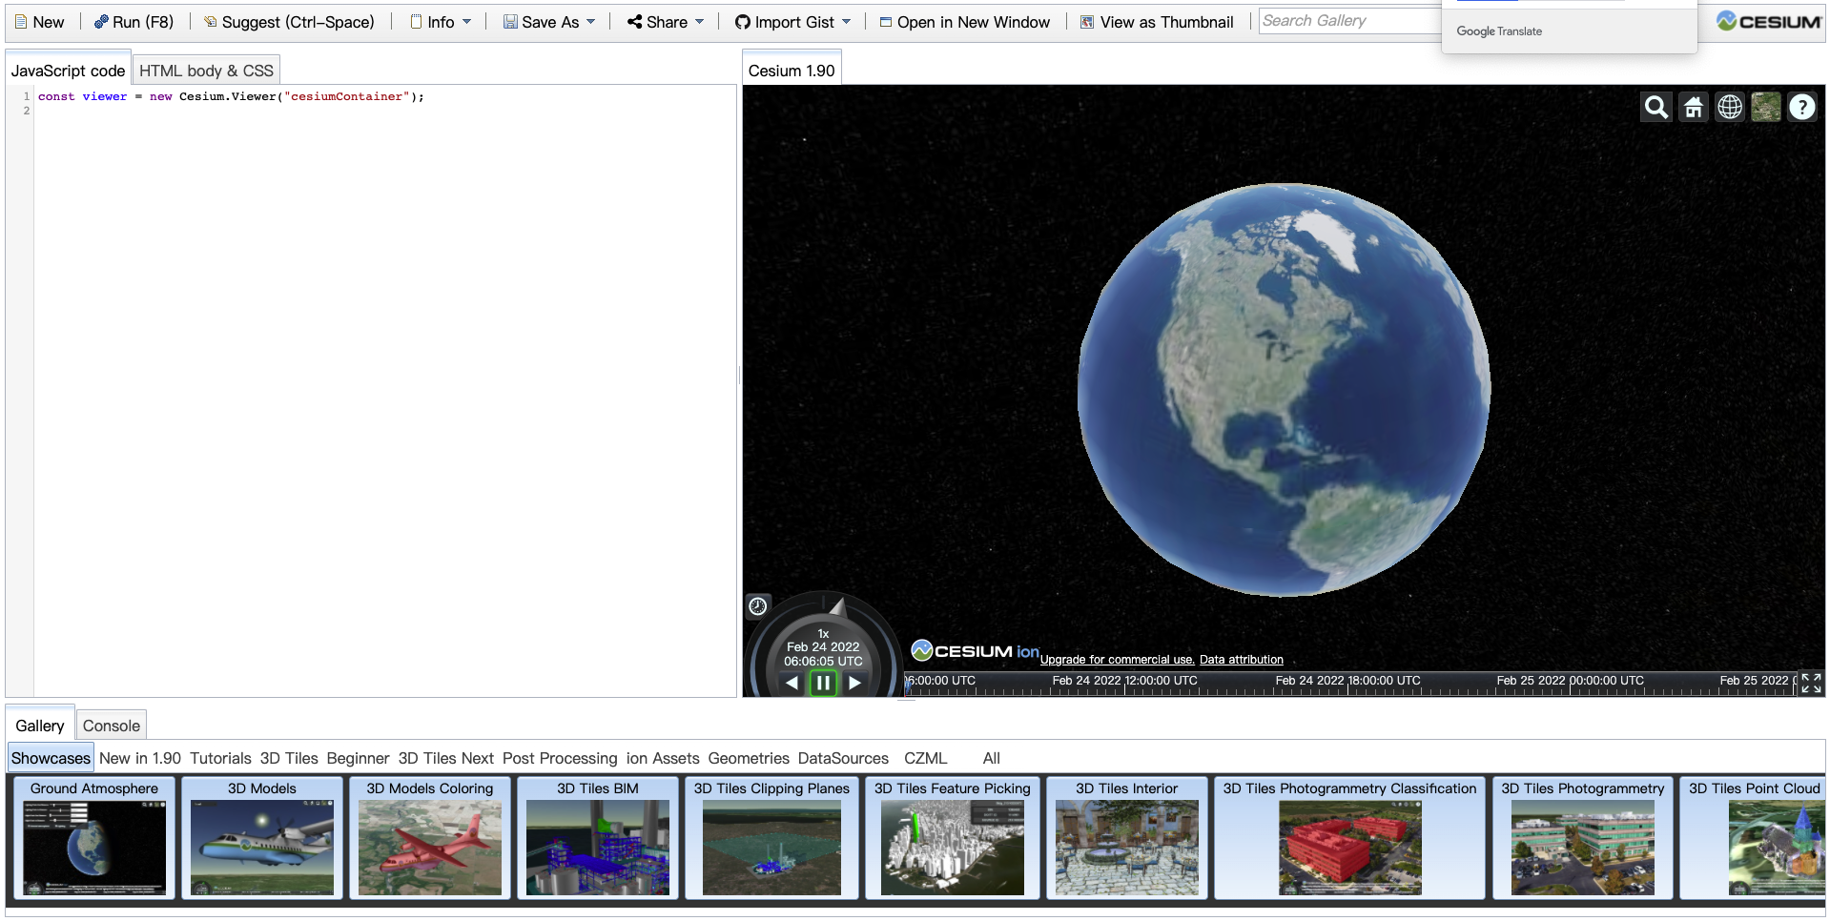Screen dimensions: 1830x921
Task: Open Ground Atmosphere demo thumbnail
Action: click(x=94, y=838)
